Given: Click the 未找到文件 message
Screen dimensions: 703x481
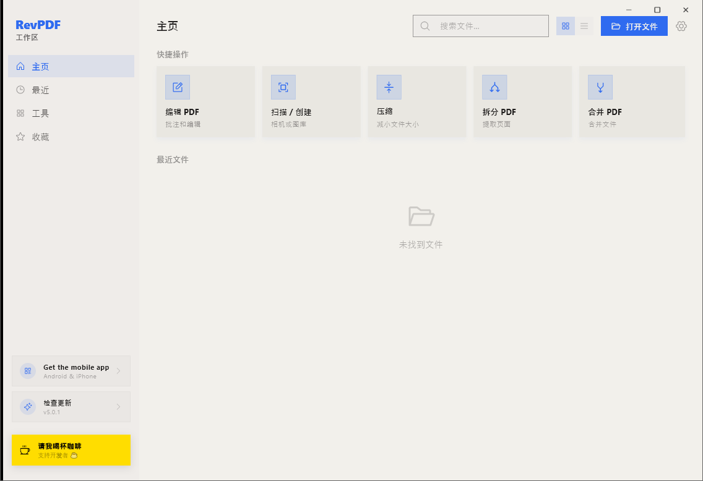Looking at the screenshot, I should point(421,245).
